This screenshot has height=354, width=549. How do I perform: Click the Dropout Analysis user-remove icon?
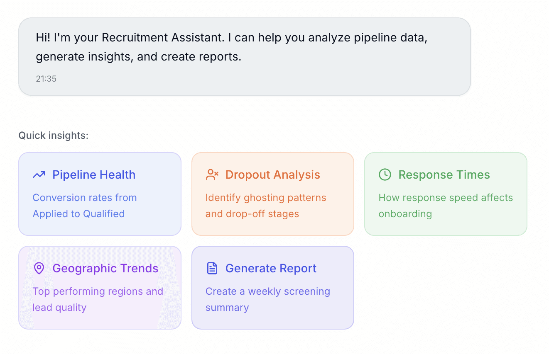tap(212, 175)
